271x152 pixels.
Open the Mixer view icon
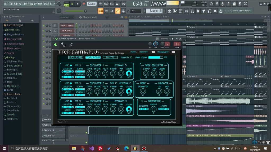tap(187, 11)
